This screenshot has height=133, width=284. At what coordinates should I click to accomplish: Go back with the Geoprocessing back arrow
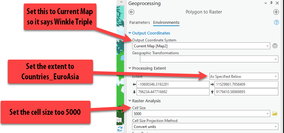[x=132, y=12]
